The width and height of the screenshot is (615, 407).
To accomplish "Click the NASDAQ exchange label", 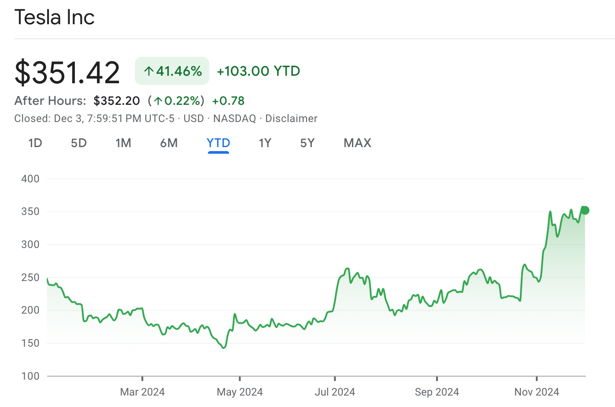I will pyautogui.click(x=234, y=118).
